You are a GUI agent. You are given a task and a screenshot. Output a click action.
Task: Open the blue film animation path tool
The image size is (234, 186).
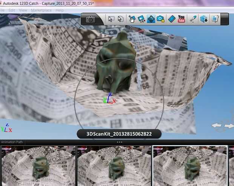tap(172, 19)
